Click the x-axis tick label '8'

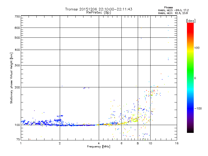click(x=138, y=143)
